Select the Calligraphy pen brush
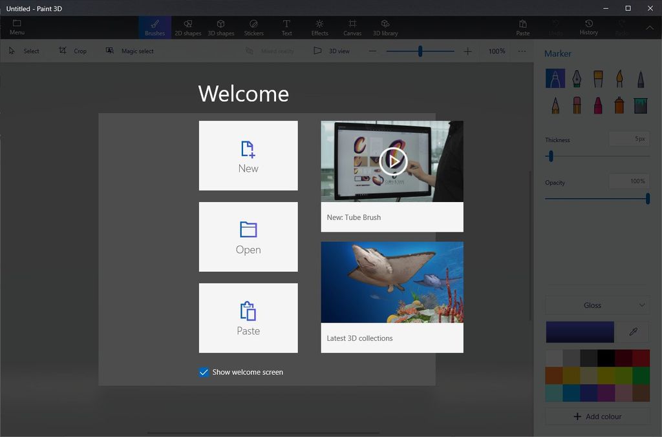The height and width of the screenshot is (437, 662). tap(576, 77)
